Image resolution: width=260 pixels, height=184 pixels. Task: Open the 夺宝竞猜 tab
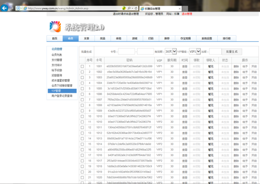click(185, 38)
